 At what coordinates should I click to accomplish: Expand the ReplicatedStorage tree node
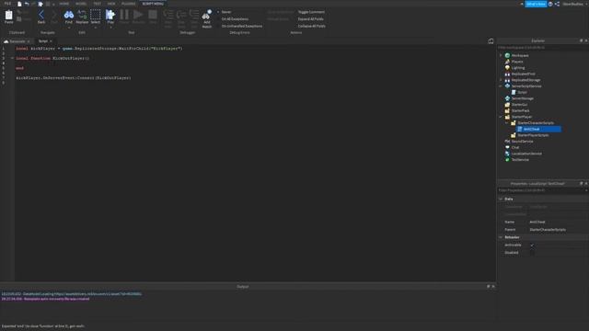coord(501,80)
